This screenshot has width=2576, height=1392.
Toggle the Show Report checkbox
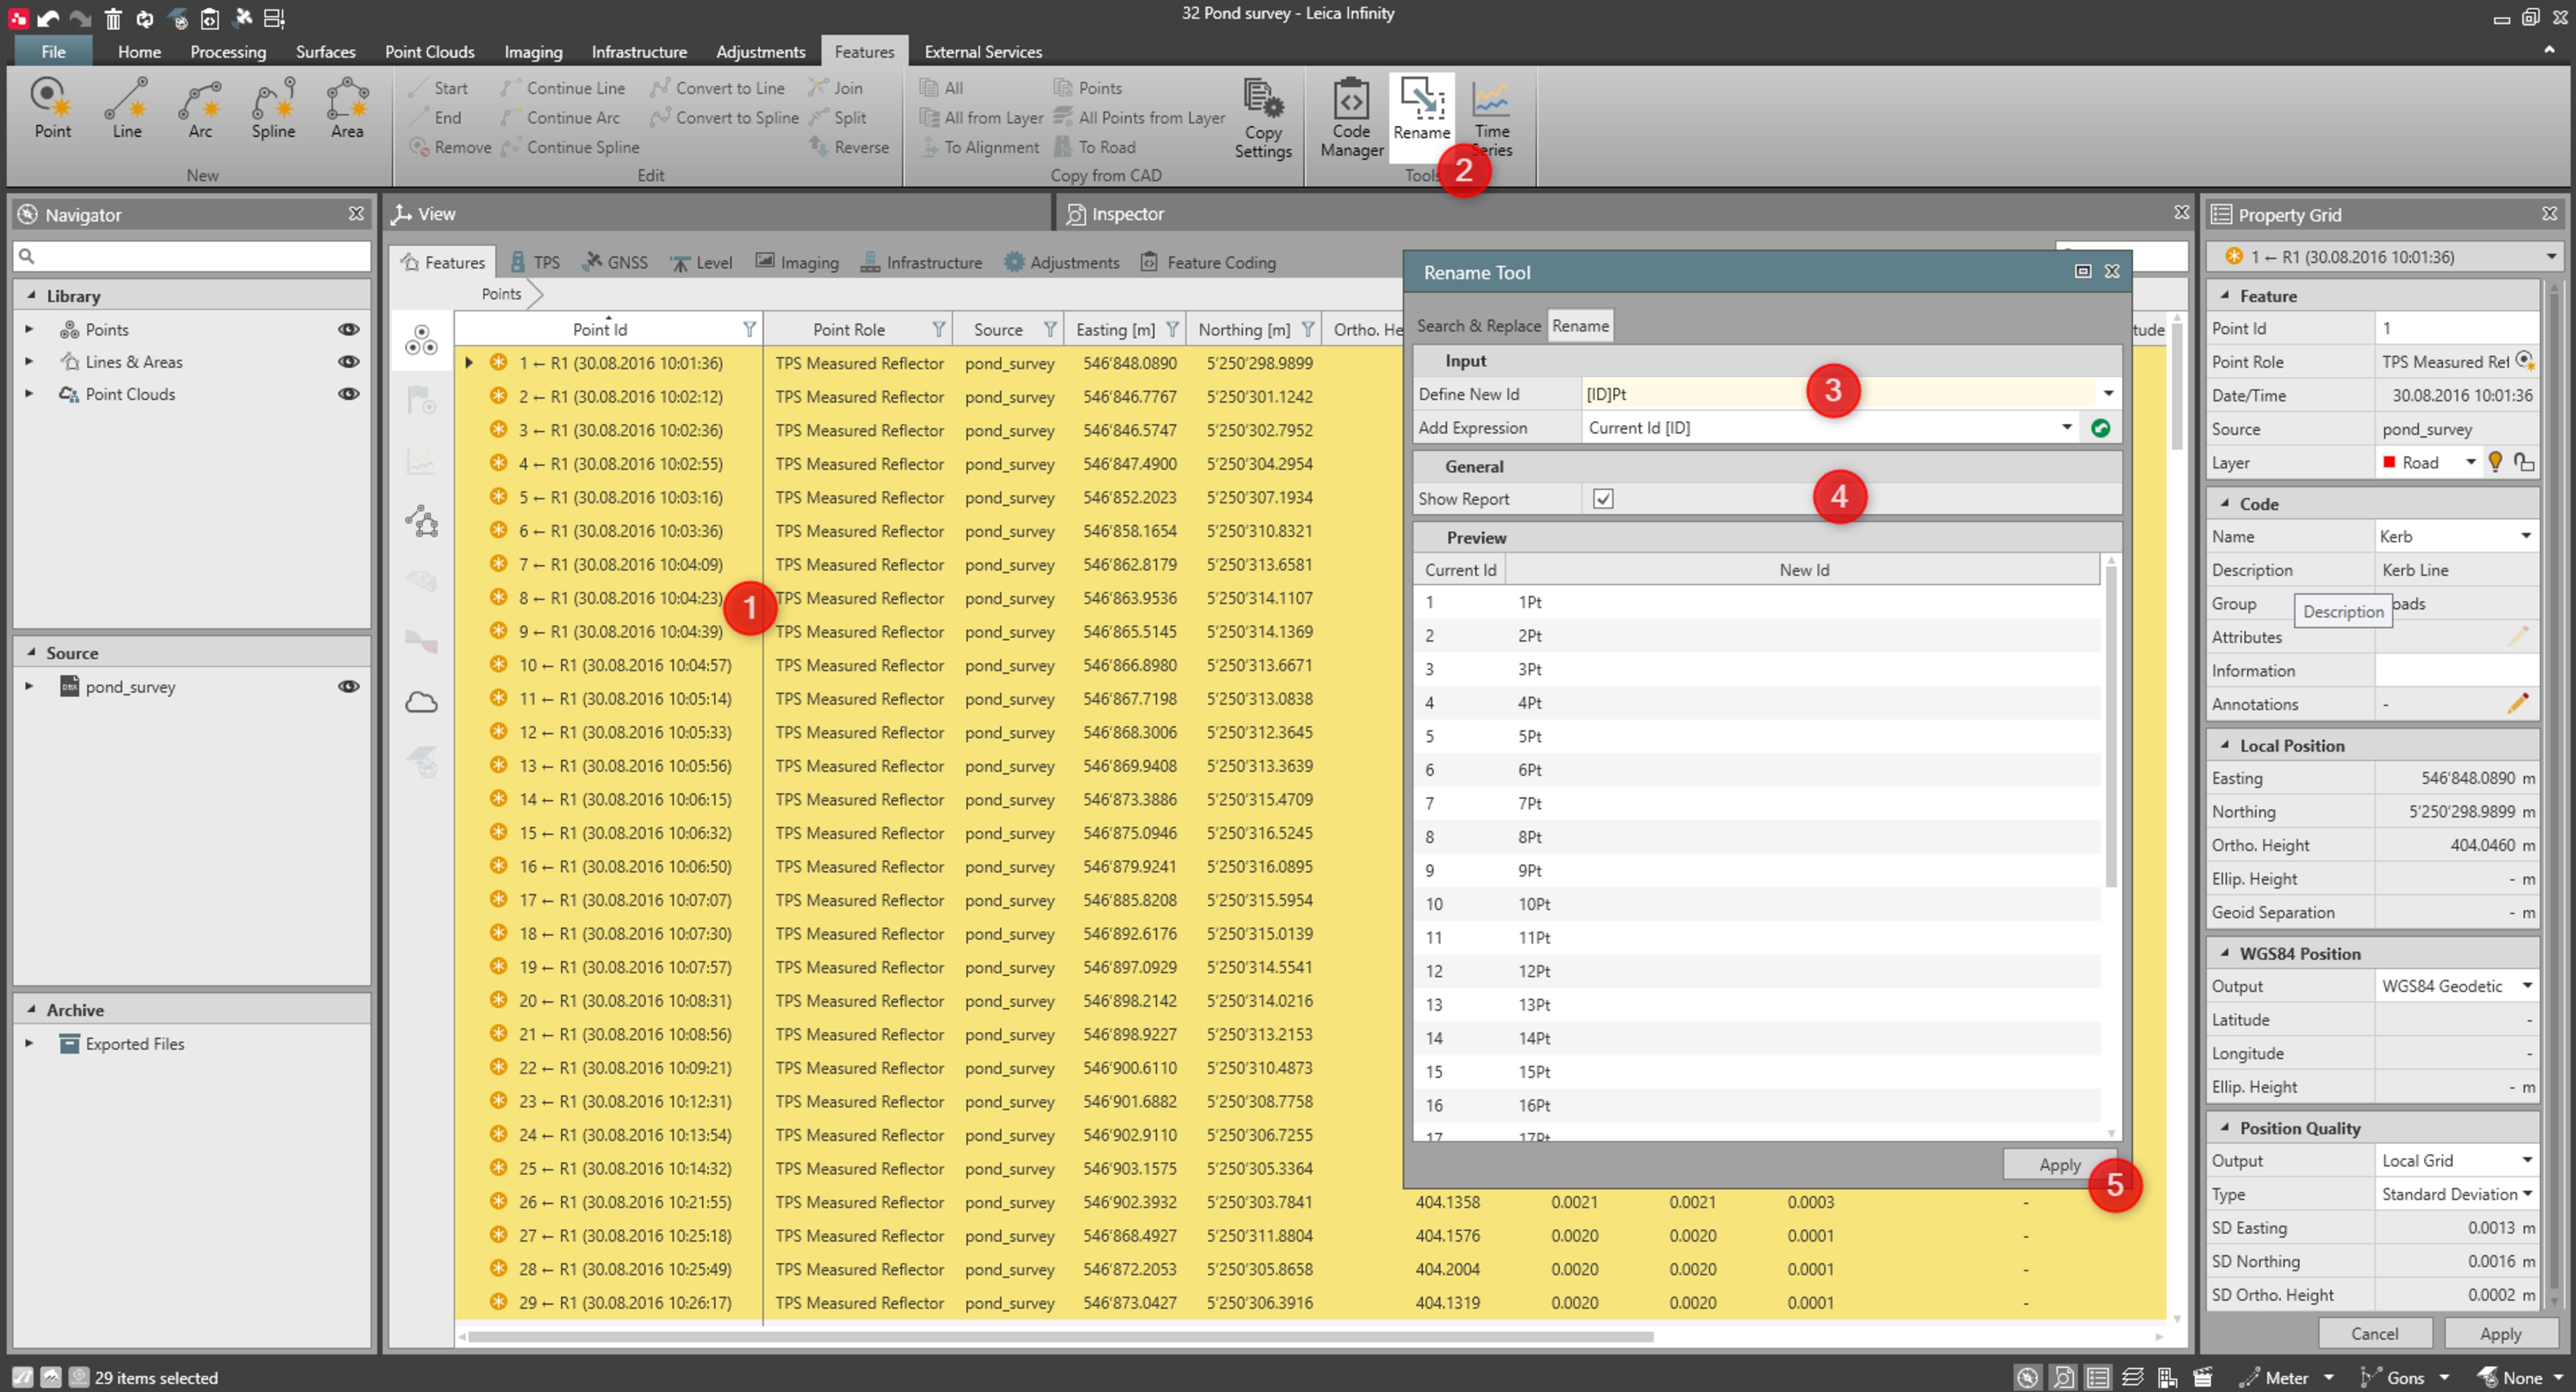pos(1603,498)
